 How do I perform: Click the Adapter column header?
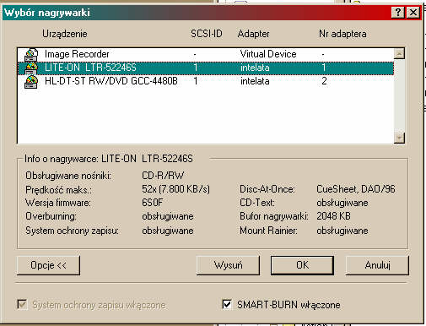click(253, 34)
